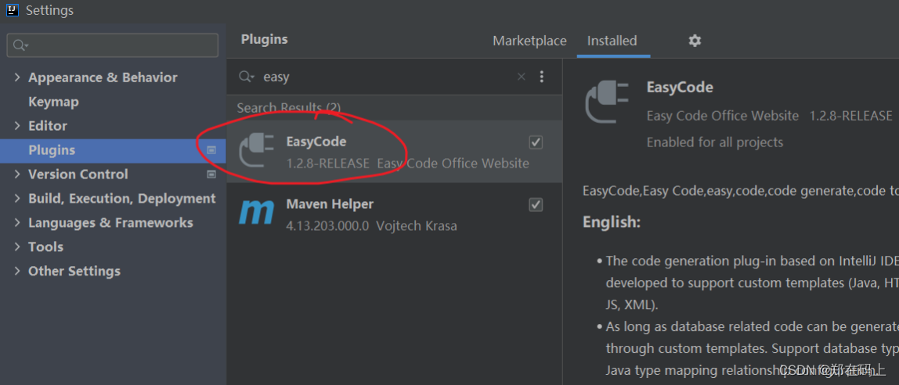Image resolution: width=899 pixels, height=385 pixels.
Task: Expand Build, Execution, Deployment section
Action: click(x=17, y=199)
